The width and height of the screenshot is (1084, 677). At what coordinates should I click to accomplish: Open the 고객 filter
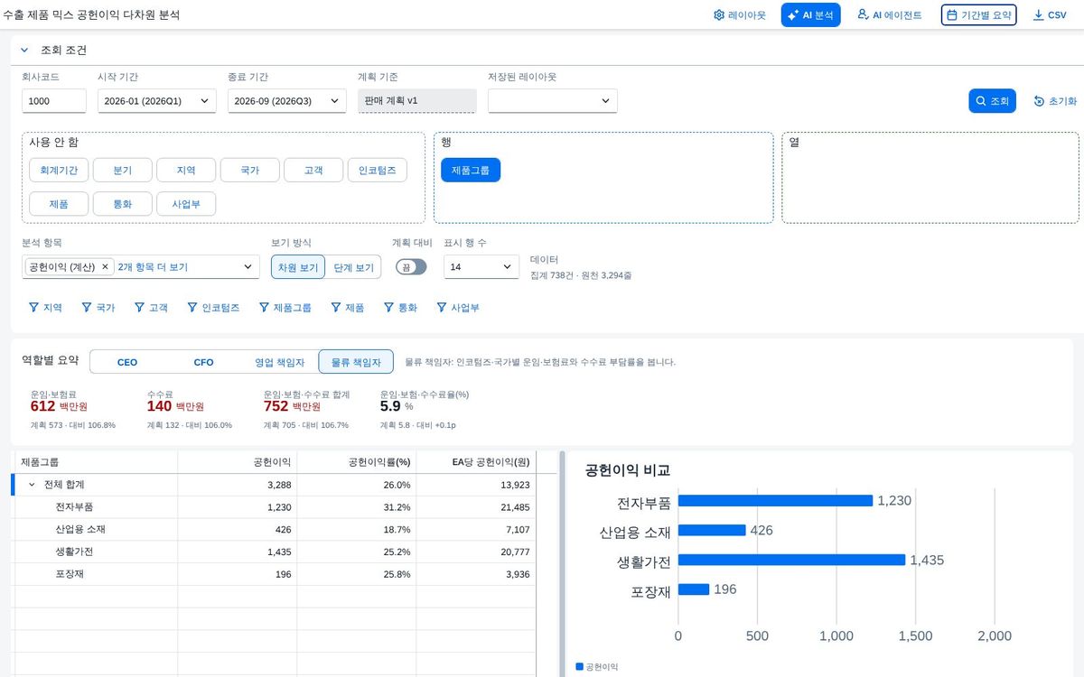tap(152, 308)
